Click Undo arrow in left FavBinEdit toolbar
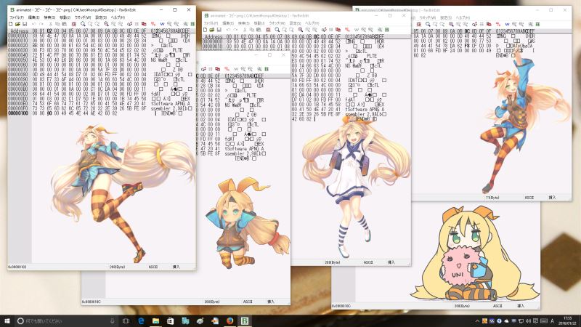 tap(34, 24)
